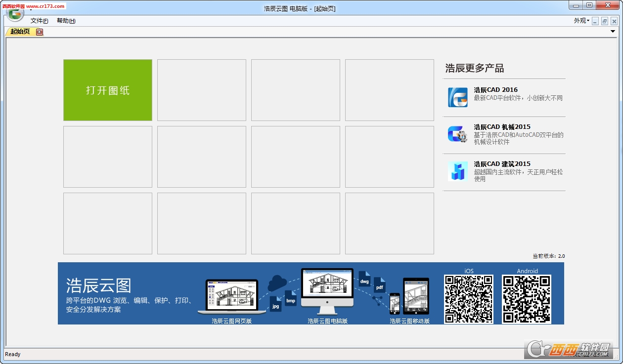Close the 起始页 tab

click(x=40, y=32)
